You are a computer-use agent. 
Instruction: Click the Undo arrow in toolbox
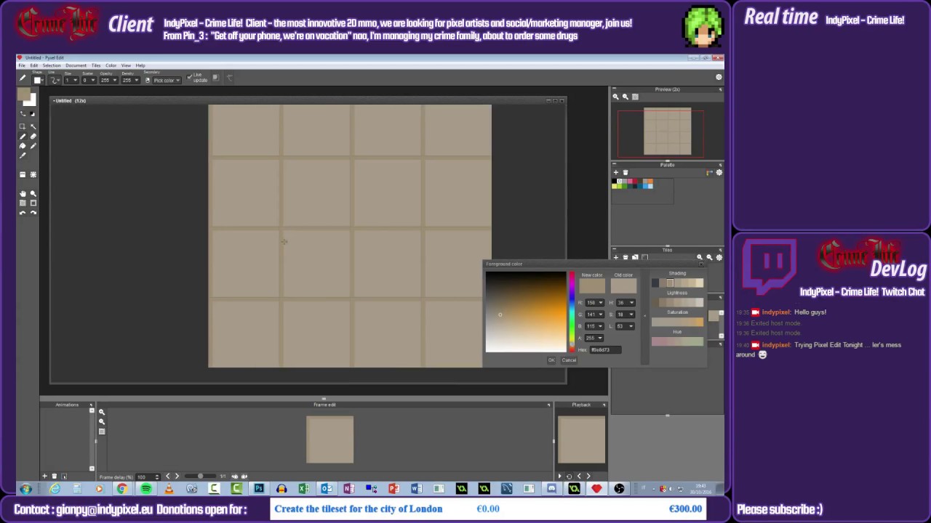pyautogui.click(x=23, y=213)
